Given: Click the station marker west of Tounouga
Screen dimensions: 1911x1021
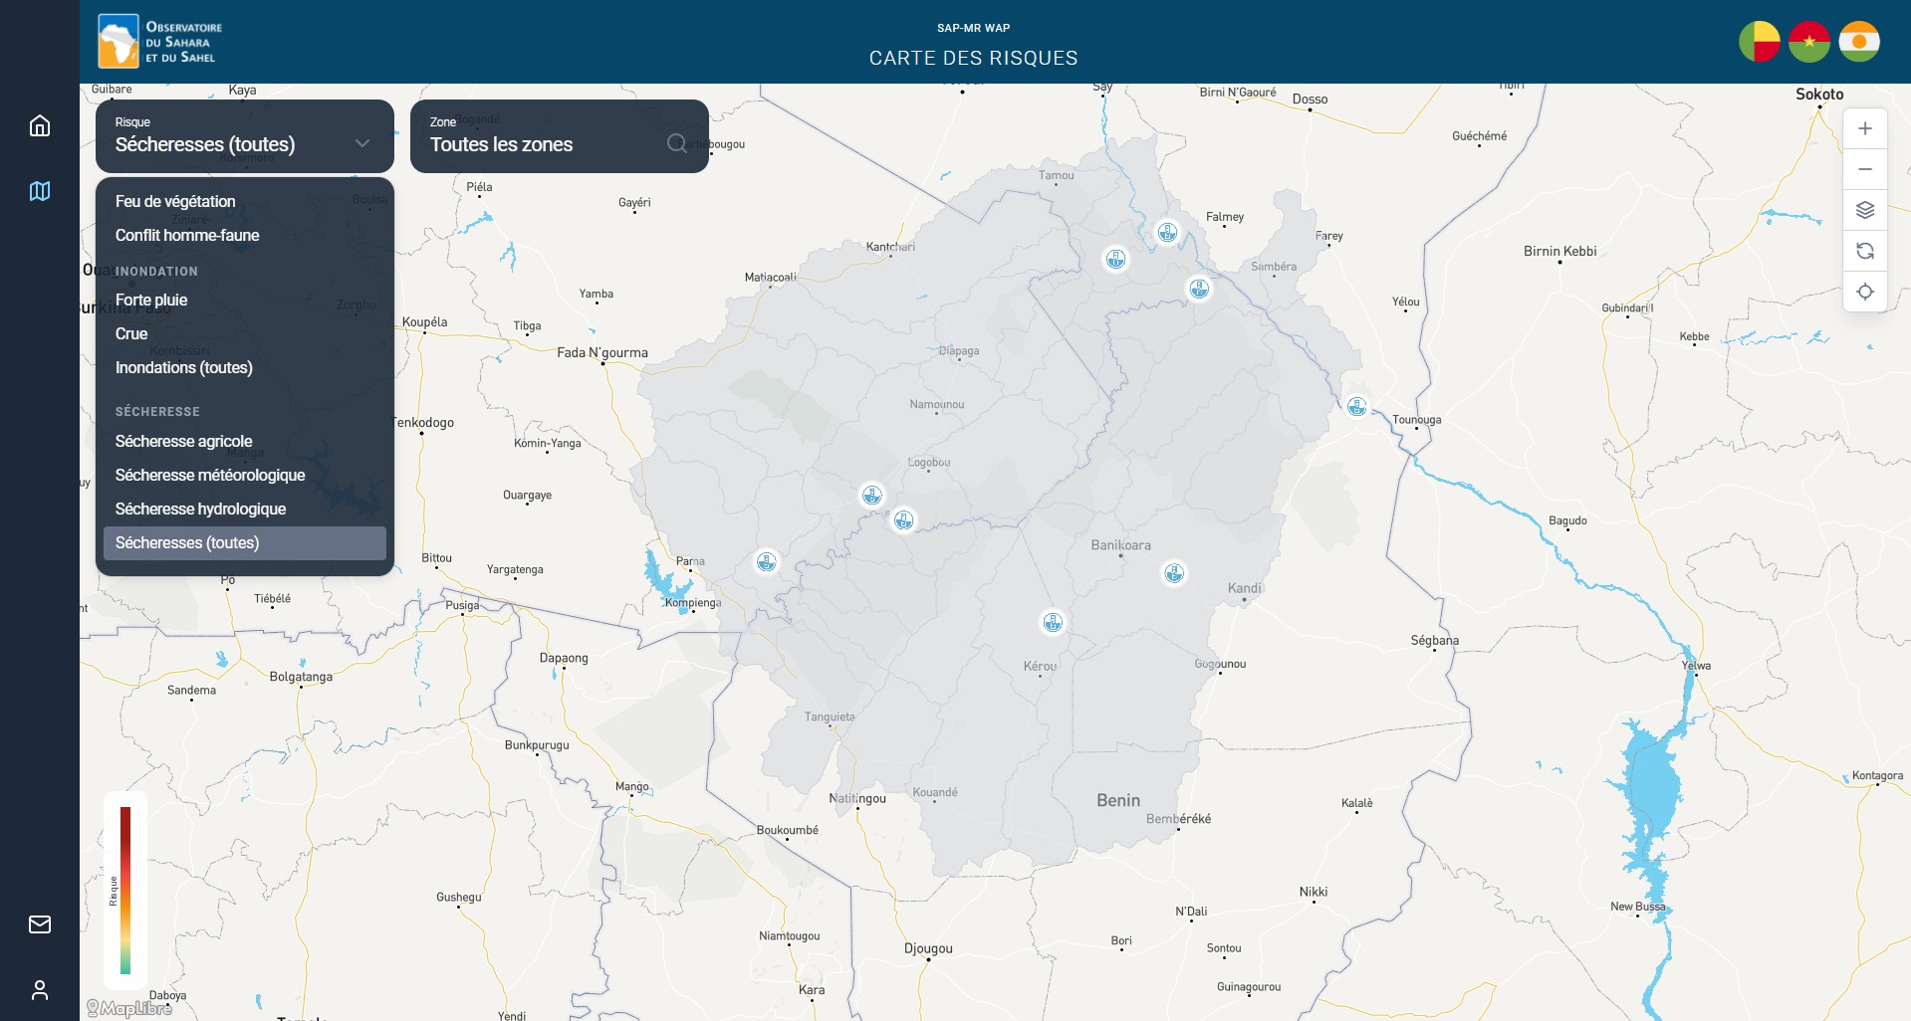Looking at the screenshot, I should pyautogui.click(x=1356, y=407).
